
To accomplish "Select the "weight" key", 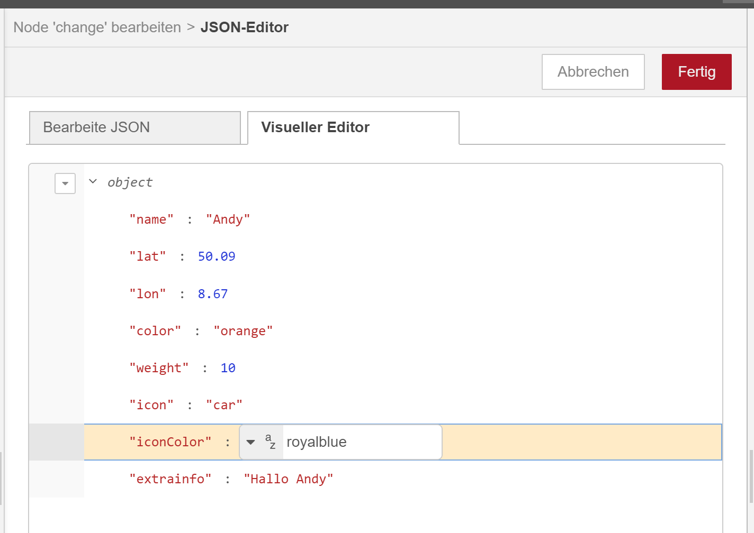I will click(159, 368).
